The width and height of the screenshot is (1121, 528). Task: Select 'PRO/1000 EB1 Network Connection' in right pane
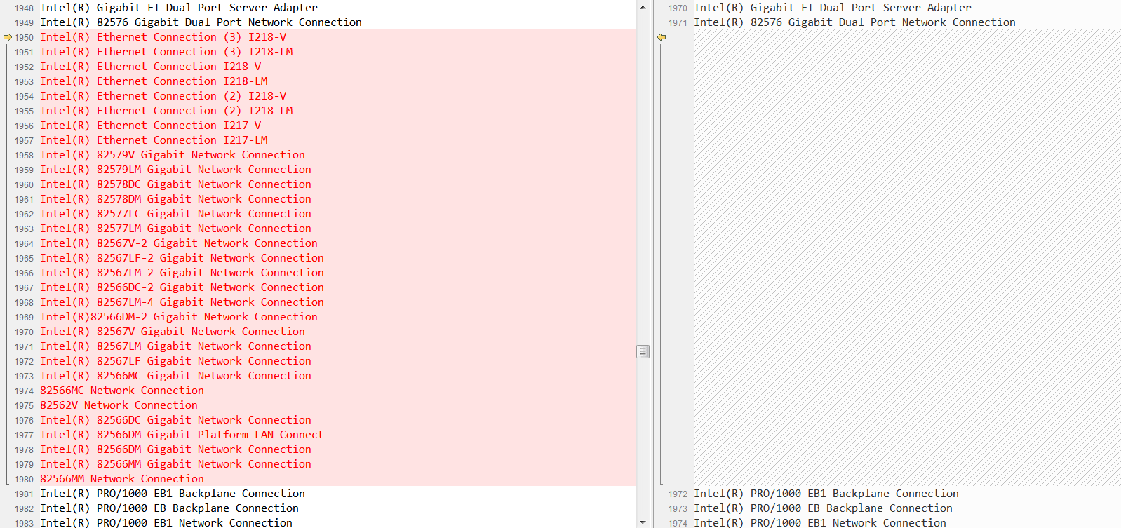pos(820,522)
